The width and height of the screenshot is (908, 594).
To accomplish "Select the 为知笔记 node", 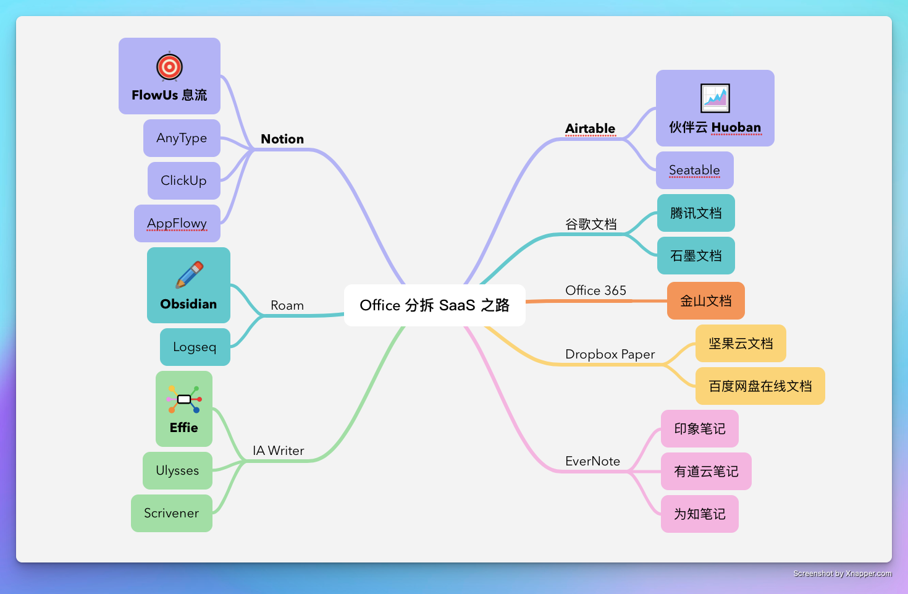I will [x=700, y=514].
